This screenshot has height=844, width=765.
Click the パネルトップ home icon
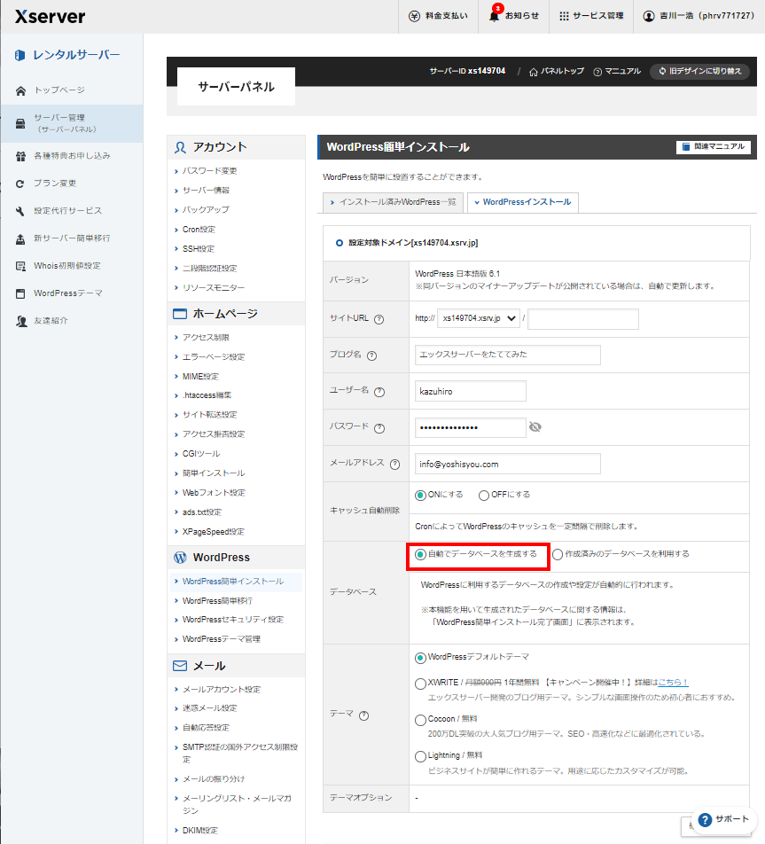(x=534, y=71)
